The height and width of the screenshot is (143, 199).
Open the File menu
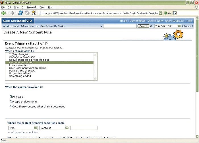[3, 7]
